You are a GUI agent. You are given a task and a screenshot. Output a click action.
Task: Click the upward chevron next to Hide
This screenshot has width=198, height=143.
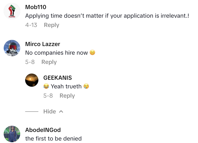[61, 111]
